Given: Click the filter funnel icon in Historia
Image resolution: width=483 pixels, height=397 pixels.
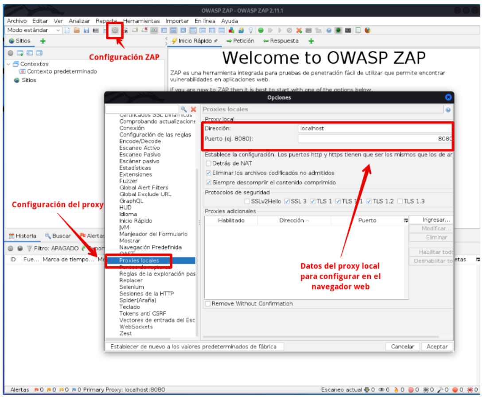Looking at the screenshot, I should [x=30, y=248].
